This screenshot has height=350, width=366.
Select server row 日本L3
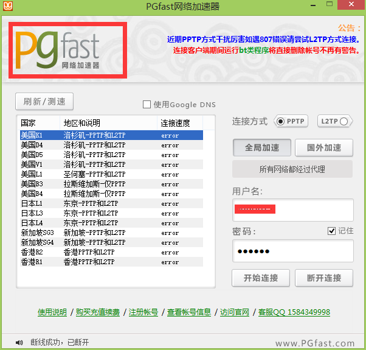tap(111, 213)
